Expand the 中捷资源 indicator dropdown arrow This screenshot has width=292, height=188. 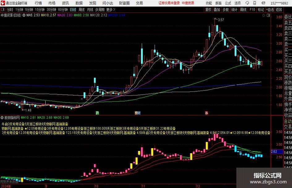coord(24,15)
